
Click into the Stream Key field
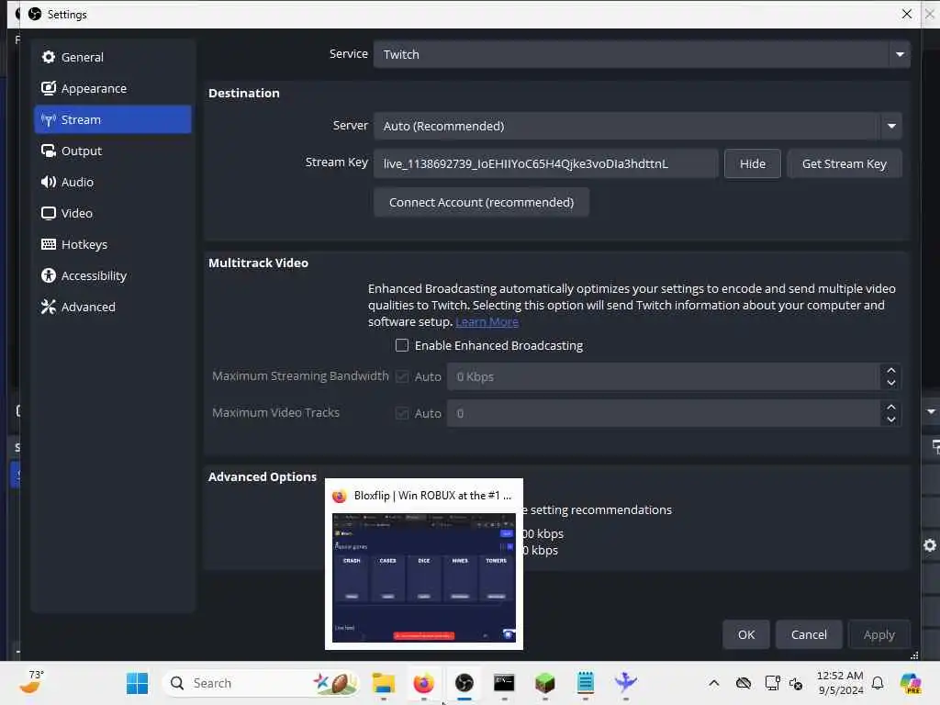[545, 163]
